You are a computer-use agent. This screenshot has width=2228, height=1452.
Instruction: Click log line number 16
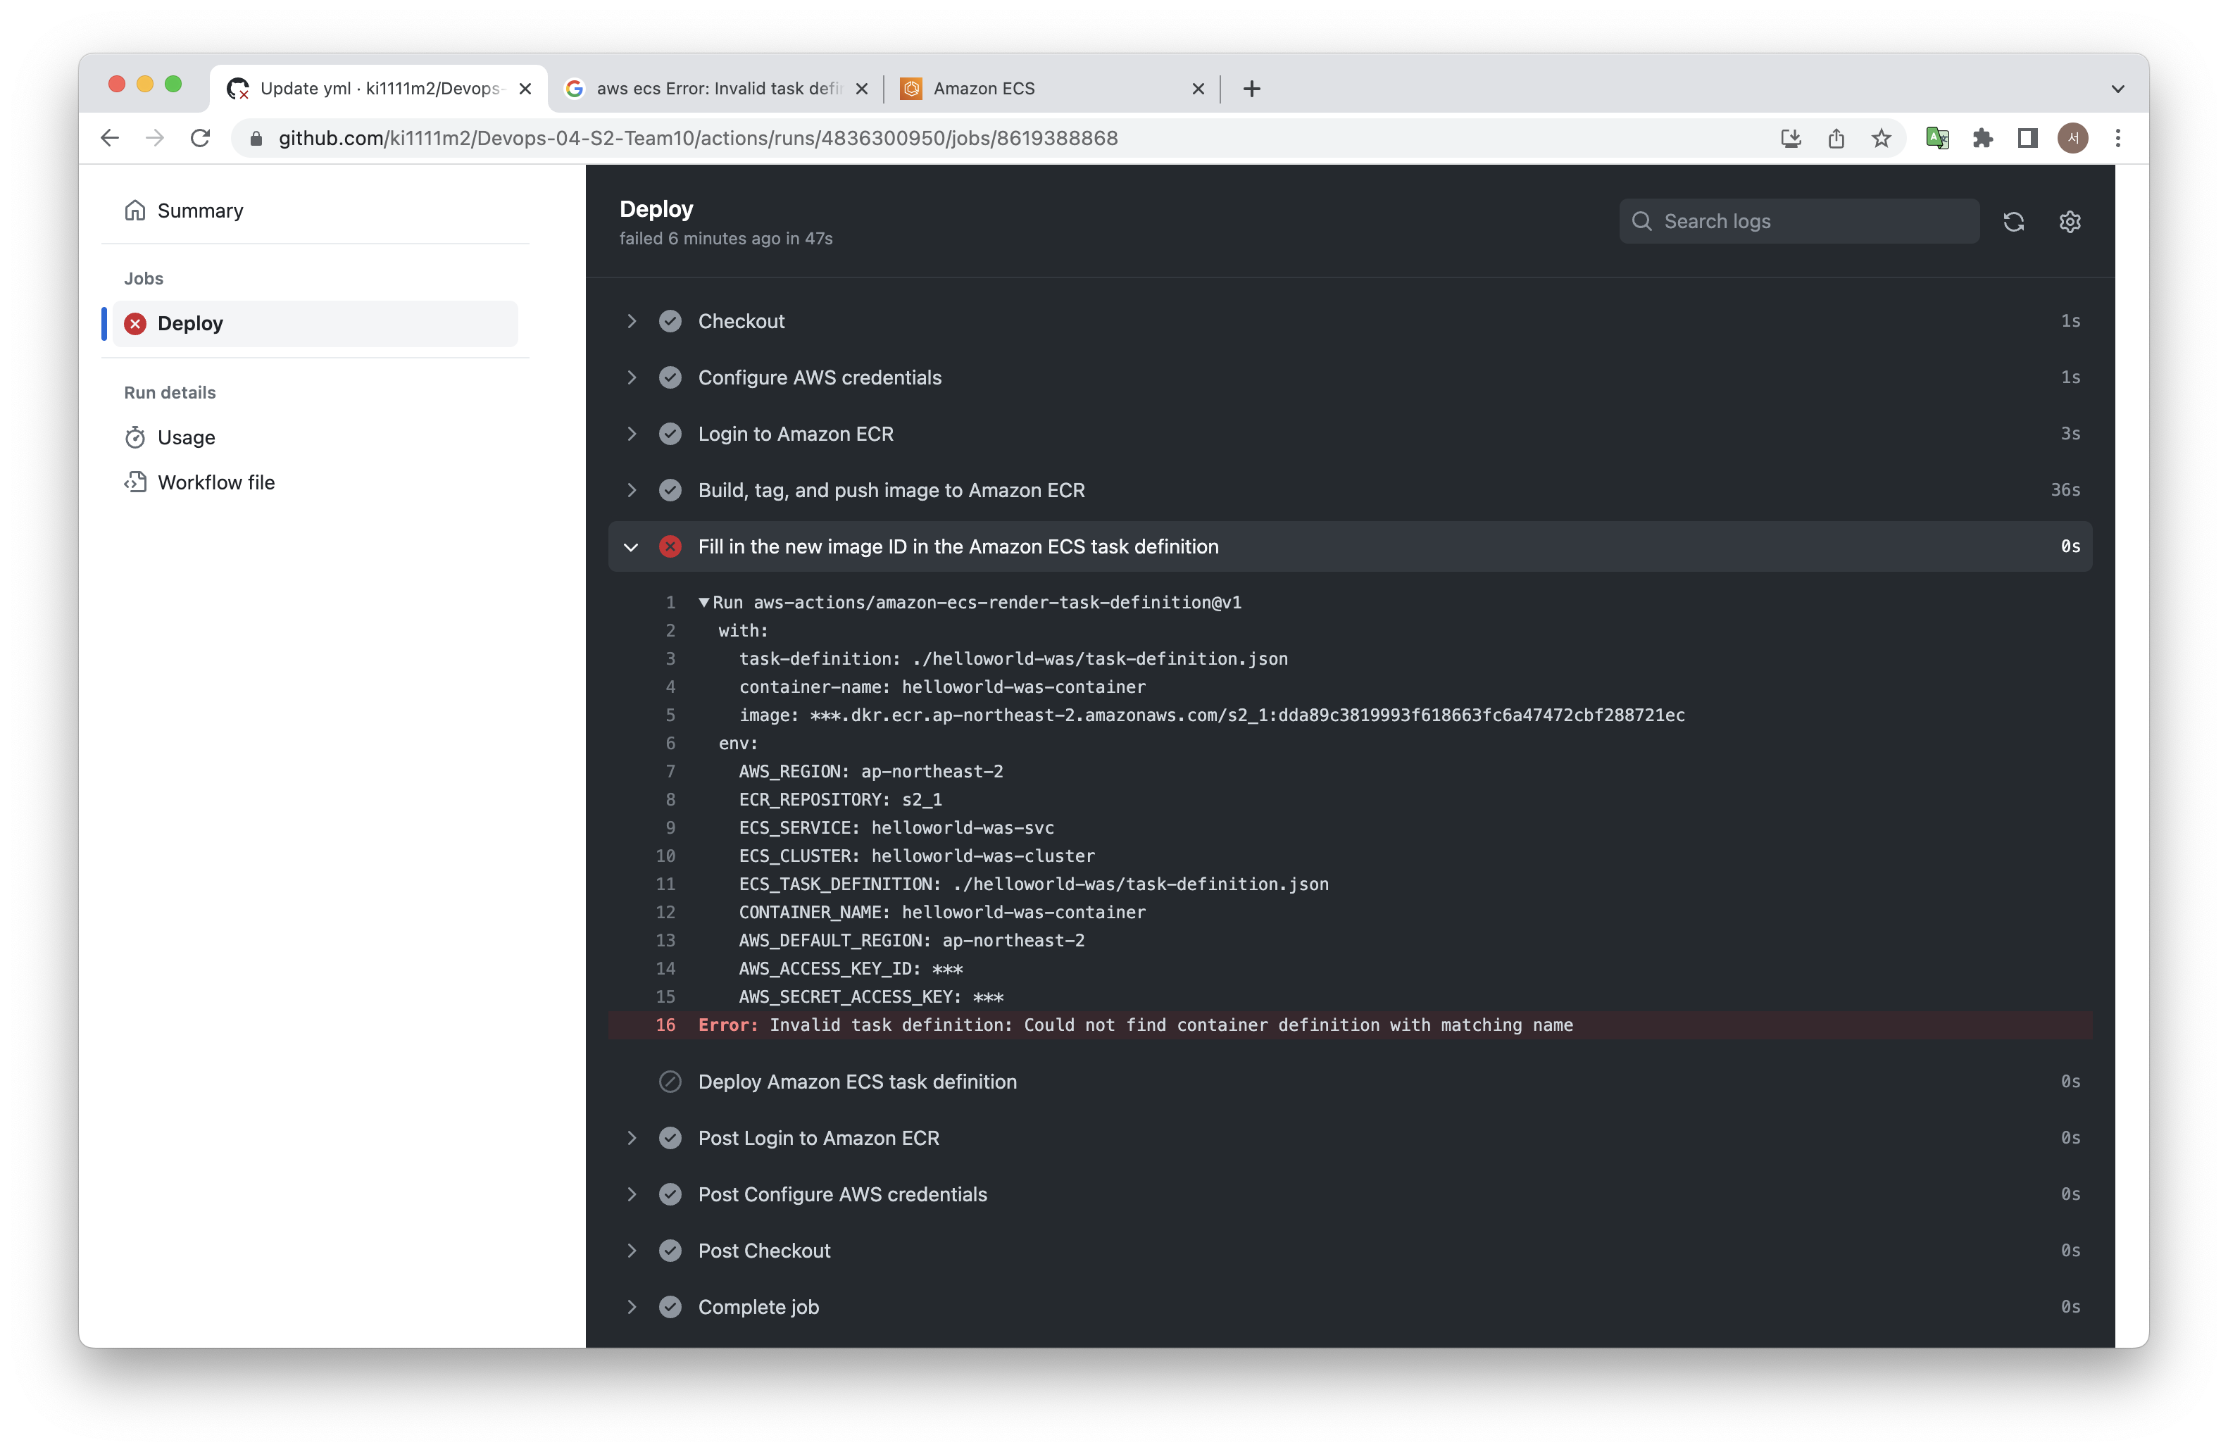point(665,1025)
